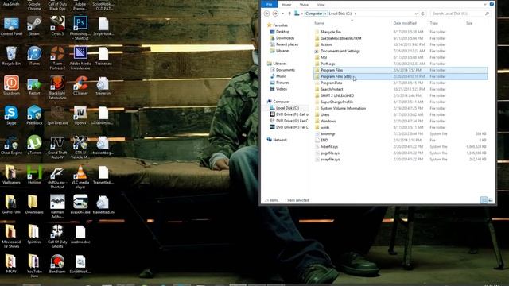This screenshot has height=286, width=509.
Task: Open Skype from the desktop
Action: click(11, 115)
